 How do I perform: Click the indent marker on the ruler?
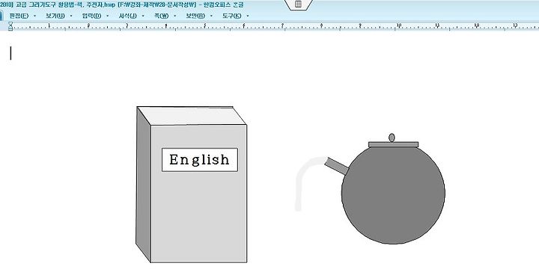pyautogui.click(x=10, y=26)
